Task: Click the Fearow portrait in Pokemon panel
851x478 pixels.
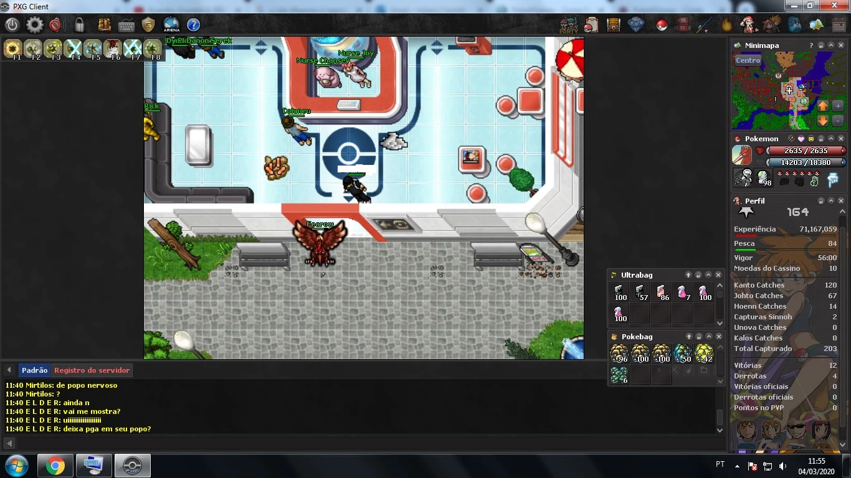Action: [x=742, y=155]
